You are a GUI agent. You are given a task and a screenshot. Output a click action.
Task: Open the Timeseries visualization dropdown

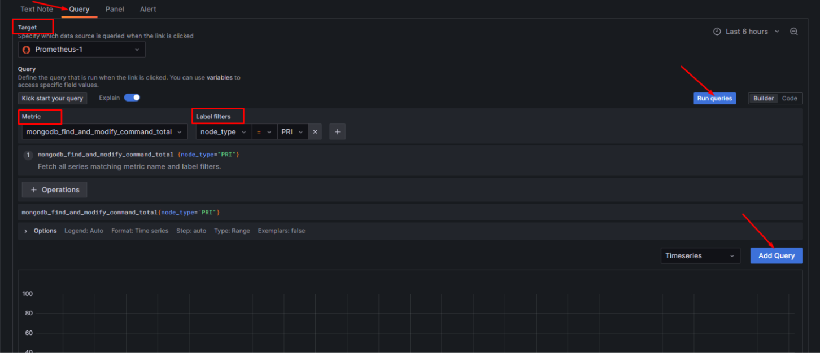[700, 255]
